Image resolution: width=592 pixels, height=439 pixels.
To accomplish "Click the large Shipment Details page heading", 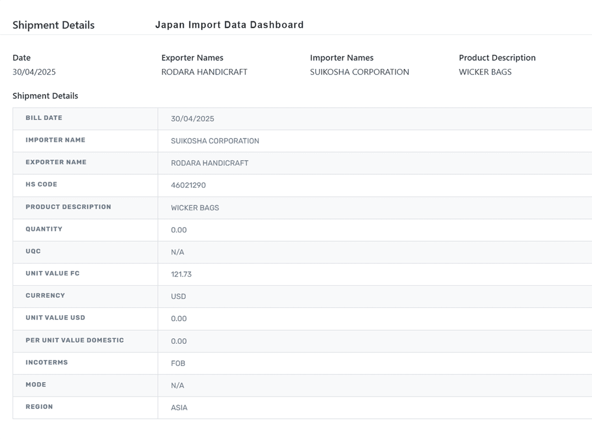I will 53,25.
